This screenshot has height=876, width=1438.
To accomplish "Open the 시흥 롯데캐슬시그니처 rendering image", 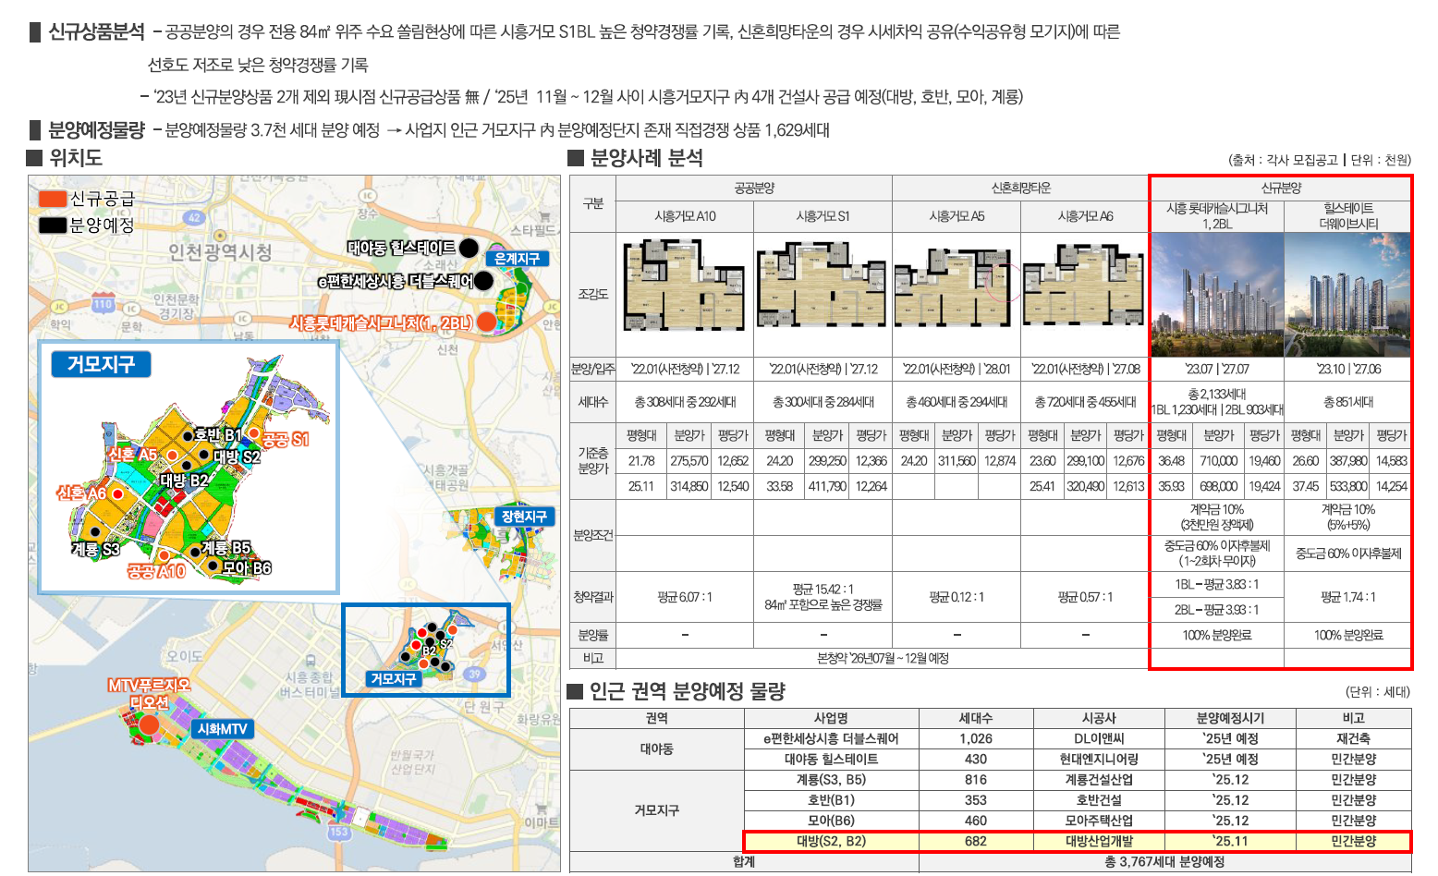I will 1217,294.
